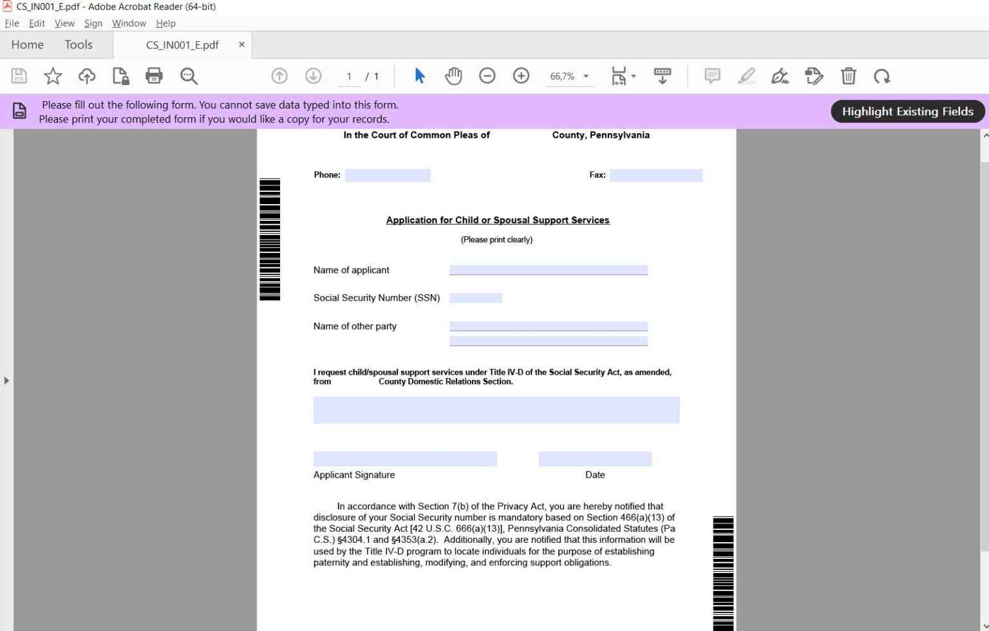This screenshot has width=989, height=631.
Task: Switch to the Tools tab
Action: 79,44
